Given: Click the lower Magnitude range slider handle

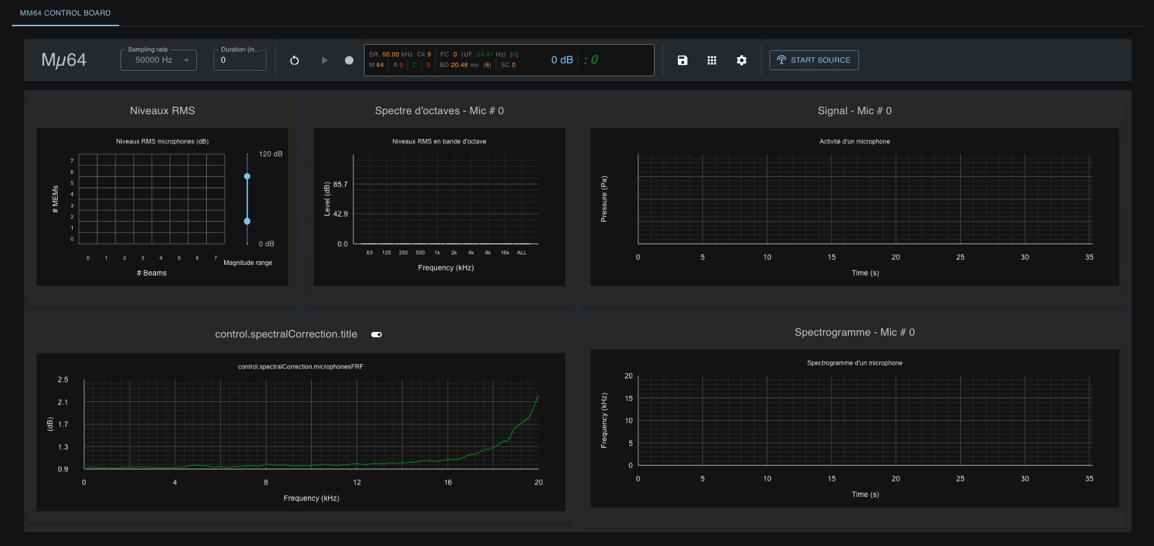Looking at the screenshot, I should pyautogui.click(x=247, y=222).
